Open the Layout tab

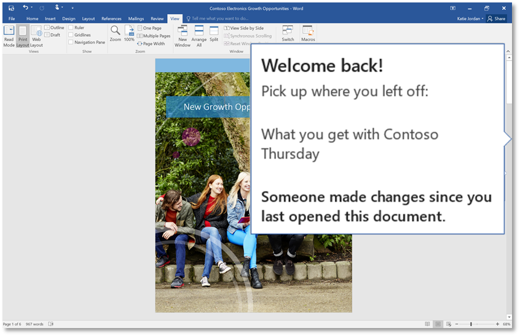coord(89,18)
